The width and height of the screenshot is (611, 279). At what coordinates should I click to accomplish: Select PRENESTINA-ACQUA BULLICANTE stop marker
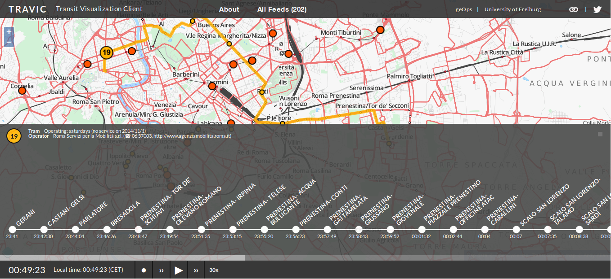pyautogui.click(x=264, y=229)
